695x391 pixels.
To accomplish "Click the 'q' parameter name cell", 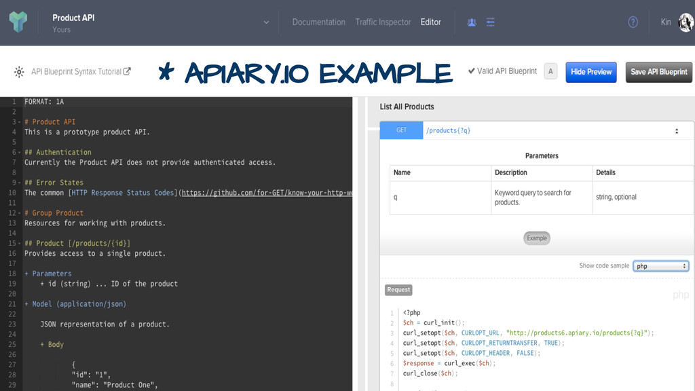I will pyautogui.click(x=440, y=198).
